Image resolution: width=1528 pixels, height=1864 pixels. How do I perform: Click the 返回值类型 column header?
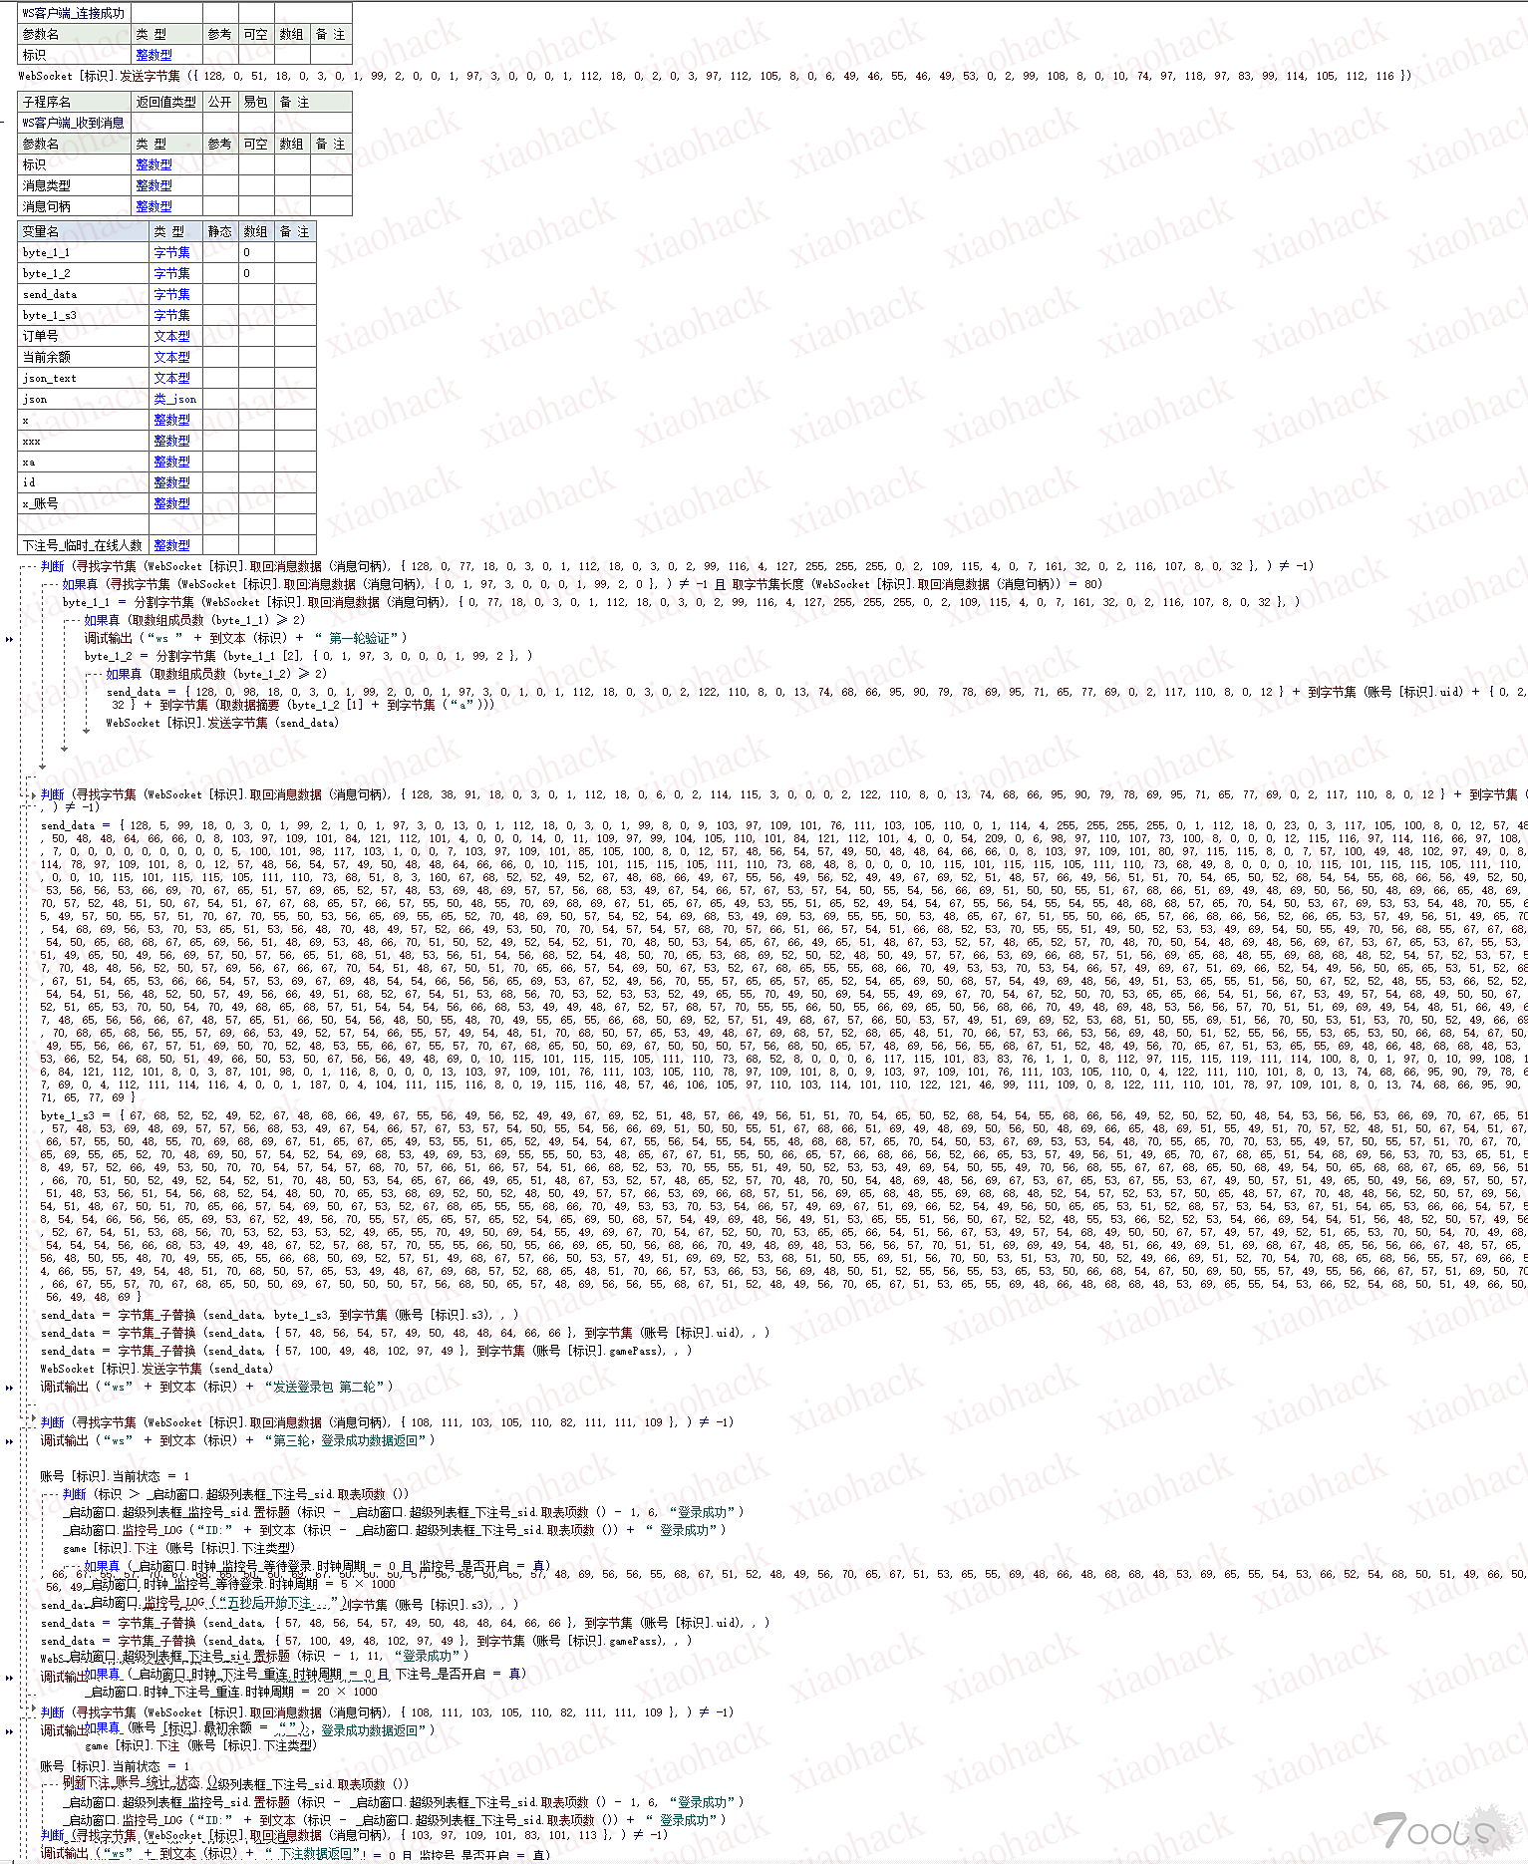coord(166,102)
